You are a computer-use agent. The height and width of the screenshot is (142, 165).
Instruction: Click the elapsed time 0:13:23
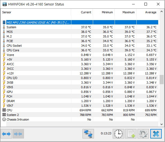click(x=106, y=133)
